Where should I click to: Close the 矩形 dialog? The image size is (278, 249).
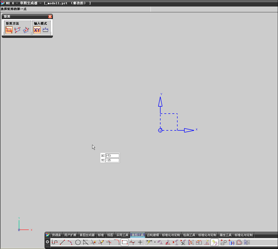click(x=50, y=16)
